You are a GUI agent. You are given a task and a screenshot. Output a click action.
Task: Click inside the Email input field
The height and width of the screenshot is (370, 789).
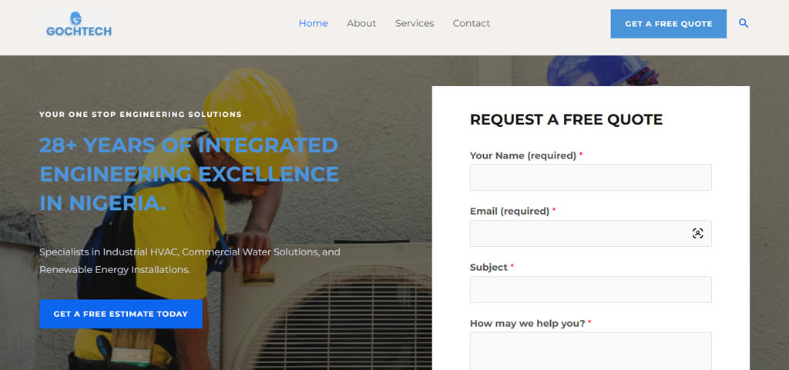[578, 234]
